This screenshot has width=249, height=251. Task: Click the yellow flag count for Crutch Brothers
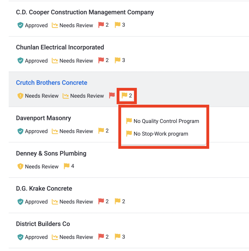(127, 95)
